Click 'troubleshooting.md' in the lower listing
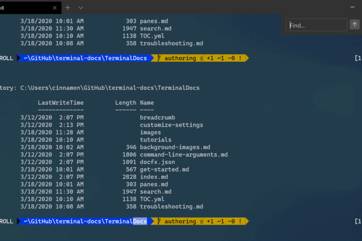This screenshot has width=362, height=241. point(171,207)
